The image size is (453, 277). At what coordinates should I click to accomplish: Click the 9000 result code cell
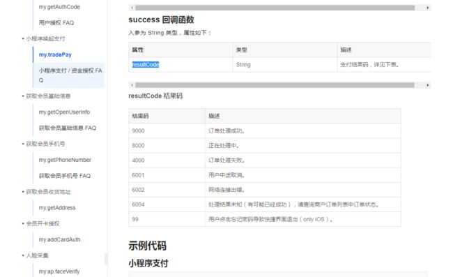167,130
